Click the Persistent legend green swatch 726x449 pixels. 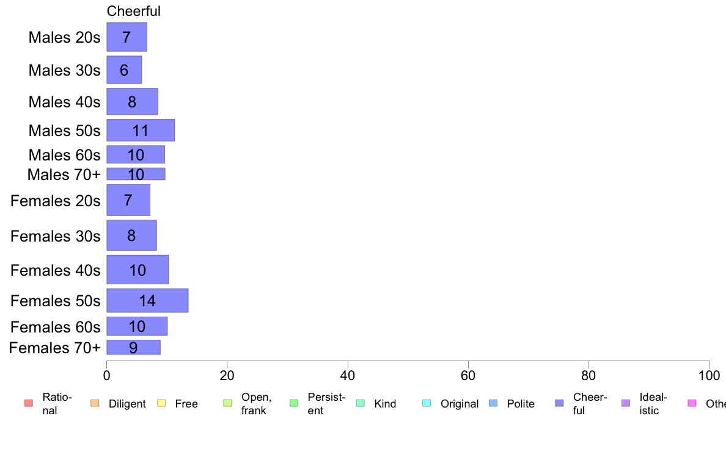(293, 403)
